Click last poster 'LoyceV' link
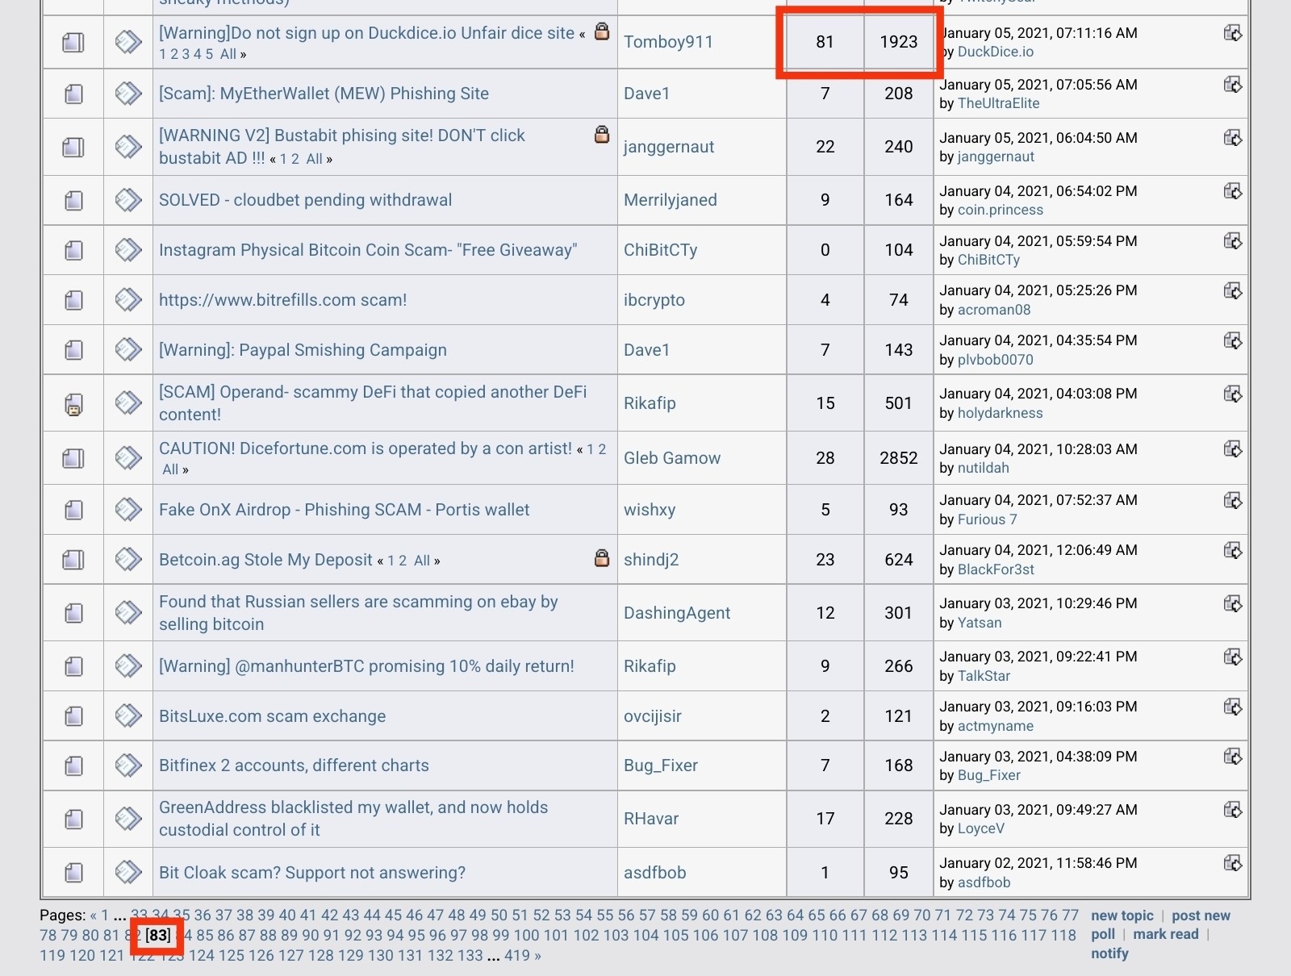Image resolution: width=1291 pixels, height=976 pixels. pyautogui.click(x=981, y=828)
